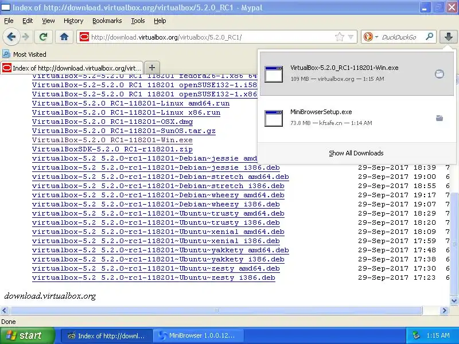This screenshot has width=459, height=344.
Task: Open the Edit menu
Action: (x=28, y=21)
